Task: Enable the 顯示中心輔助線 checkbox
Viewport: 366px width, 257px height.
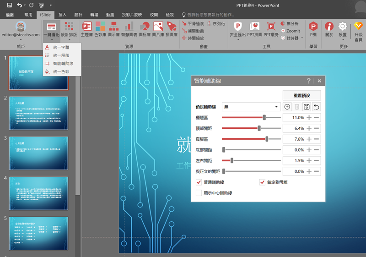Action: [199, 193]
